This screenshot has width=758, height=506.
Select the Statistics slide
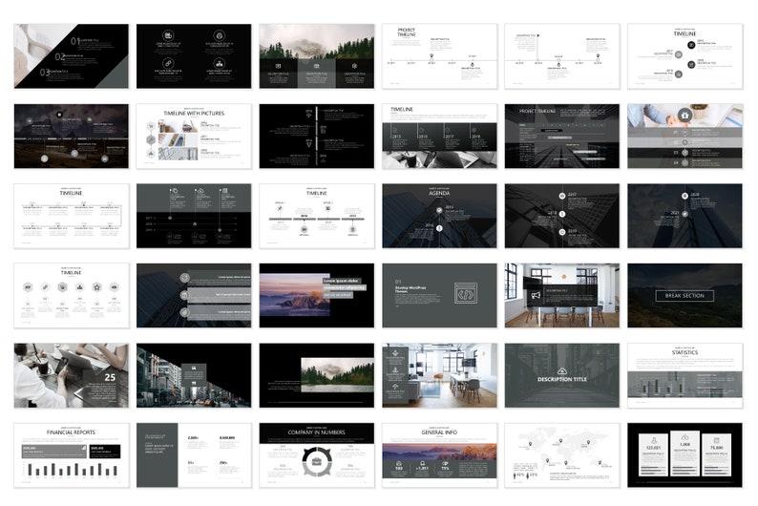coord(685,375)
